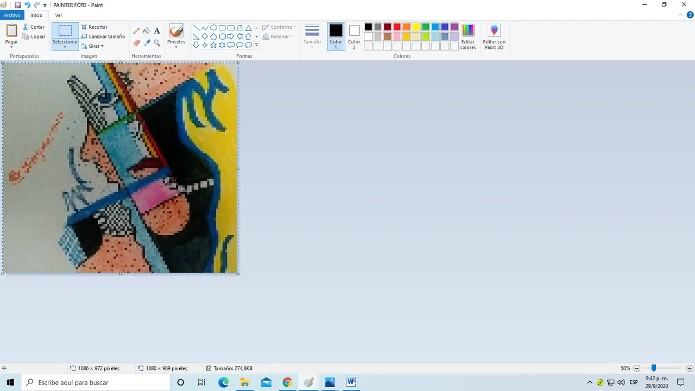
Task: Activate the Color 2 selector
Action: pos(354,37)
